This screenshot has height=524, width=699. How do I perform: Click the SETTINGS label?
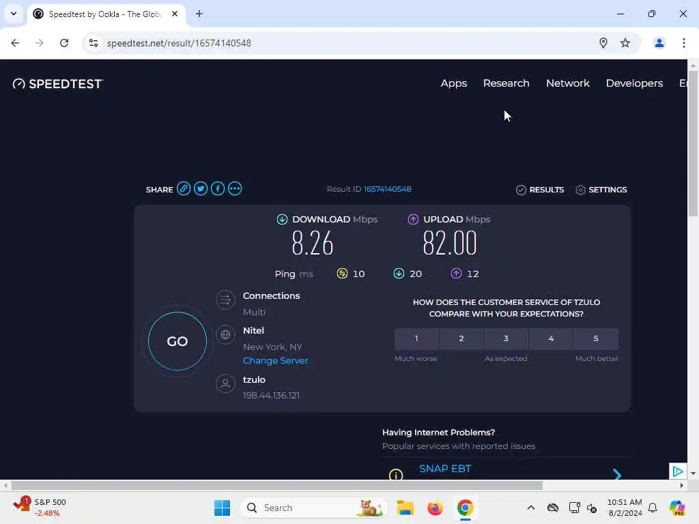coord(608,190)
